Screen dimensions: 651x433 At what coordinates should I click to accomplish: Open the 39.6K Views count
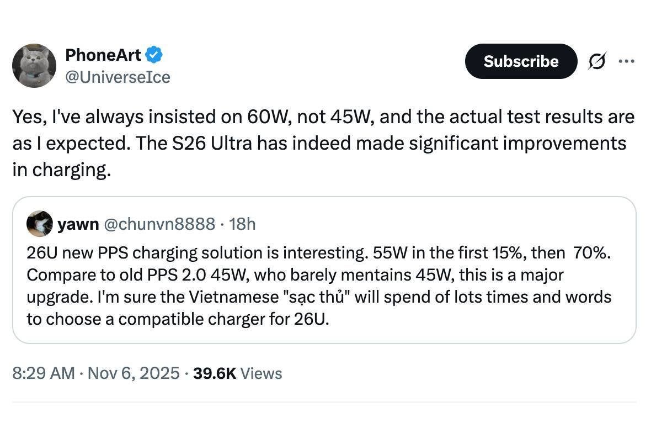point(238,373)
